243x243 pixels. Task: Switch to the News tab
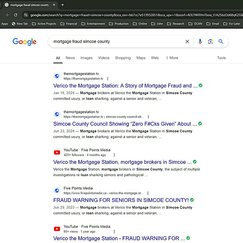[x=70, y=58]
